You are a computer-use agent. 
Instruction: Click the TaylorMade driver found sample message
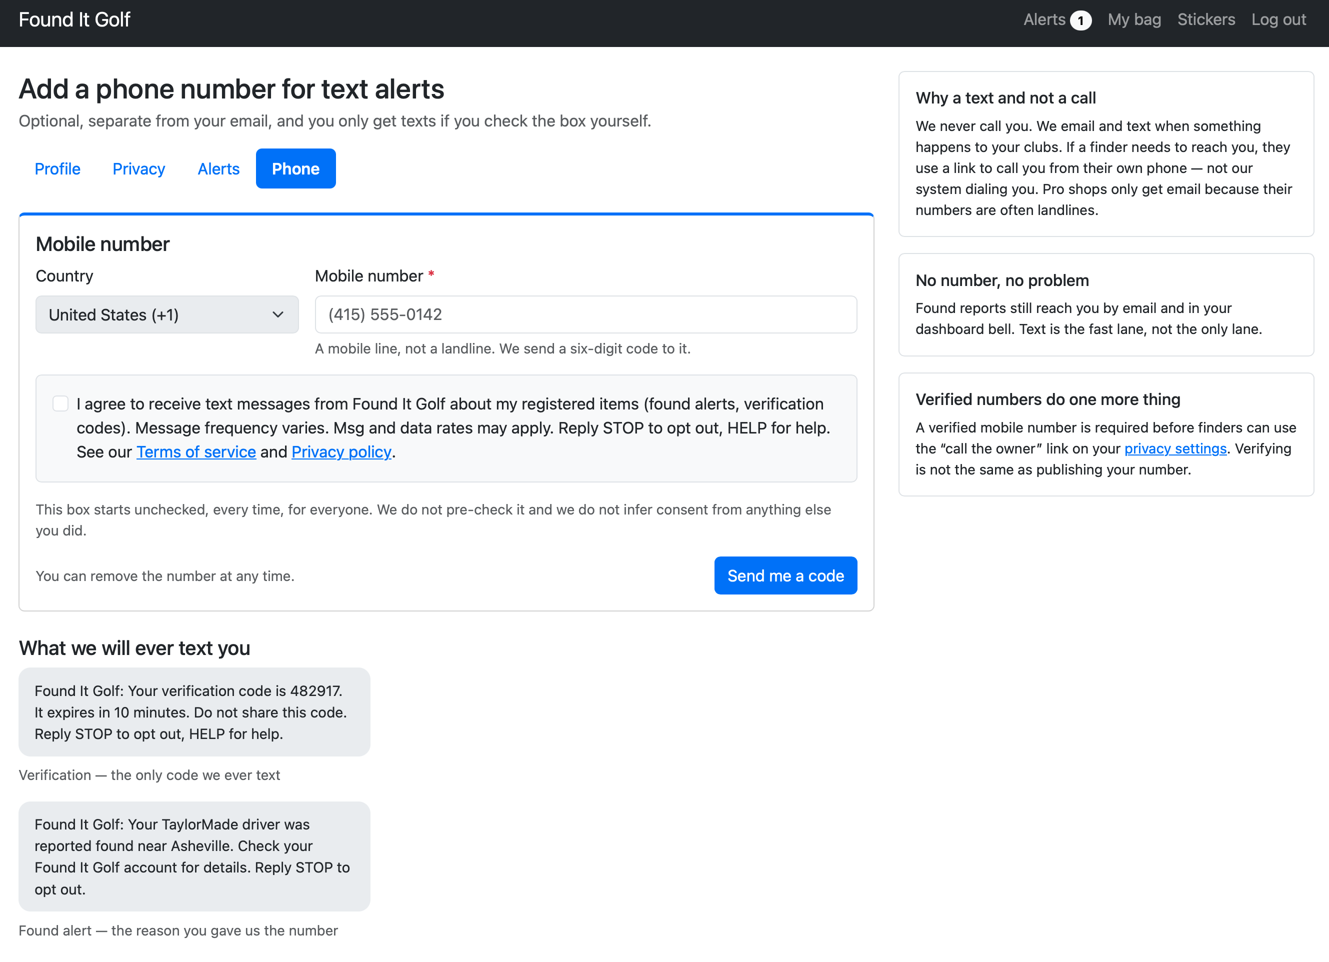194,856
